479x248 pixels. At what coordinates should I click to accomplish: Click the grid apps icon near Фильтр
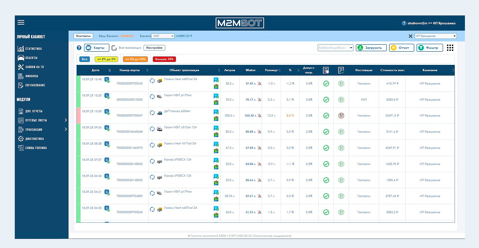450,48
